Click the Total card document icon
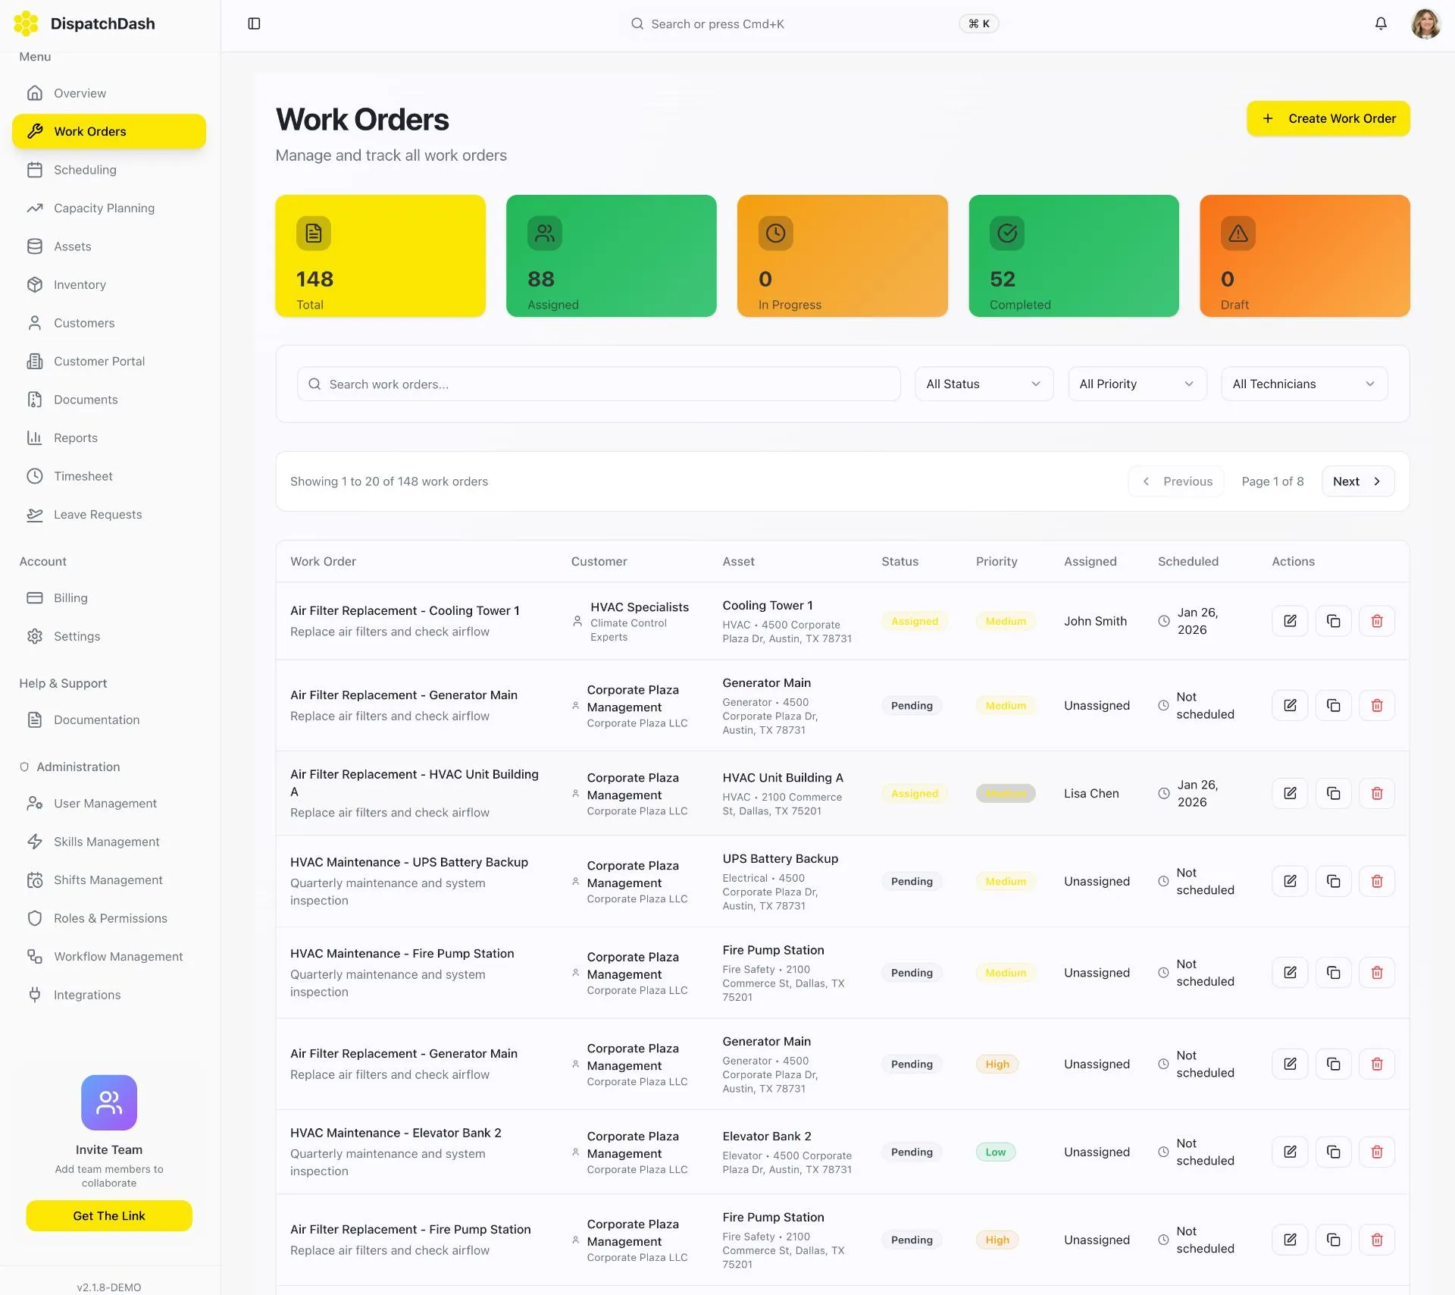The width and height of the screenshot is (1455, 1295). point(314,233)
